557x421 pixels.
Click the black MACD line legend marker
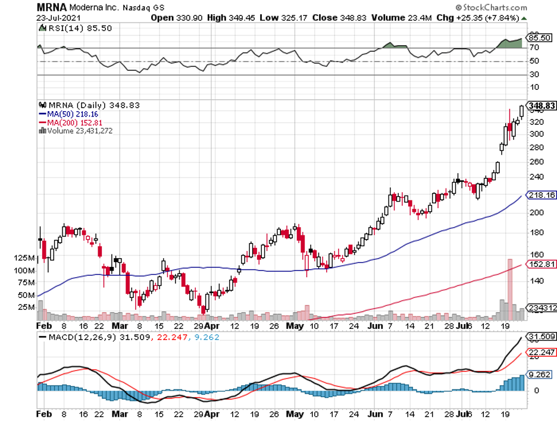(42, 337)
